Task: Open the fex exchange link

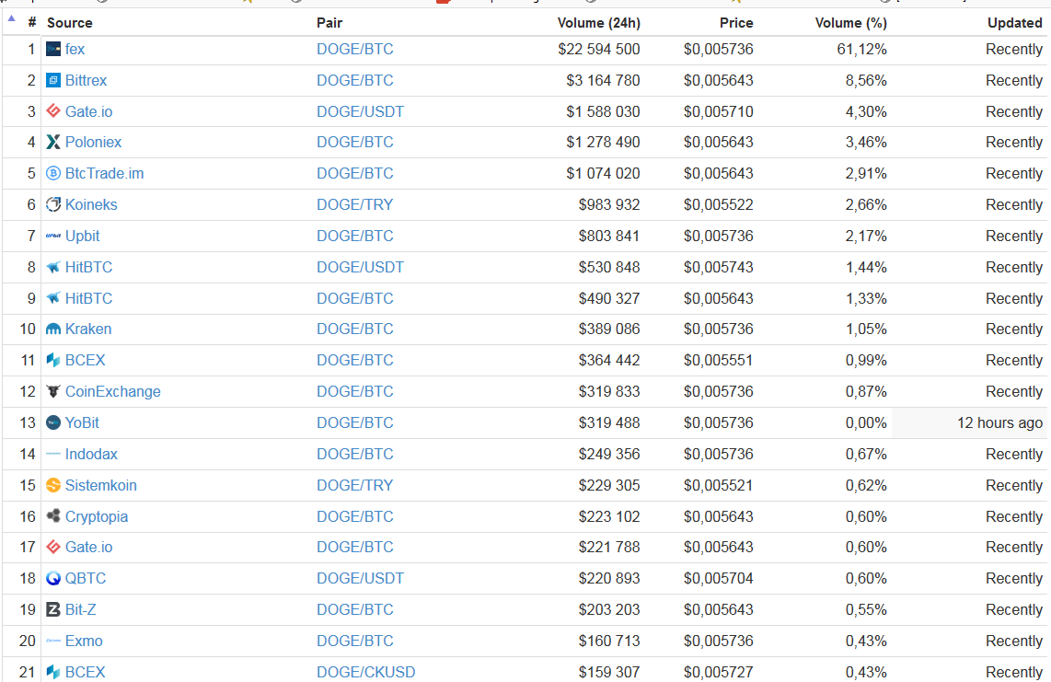Action: click(75, 50)
